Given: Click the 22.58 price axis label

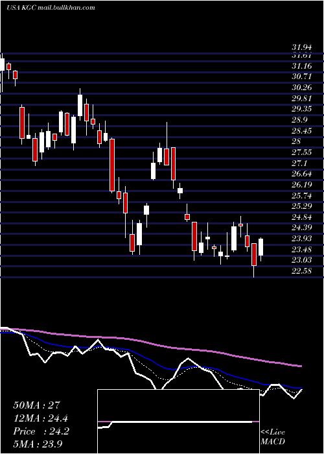Looking at the screenshot, I should click(x=302, y=271).
